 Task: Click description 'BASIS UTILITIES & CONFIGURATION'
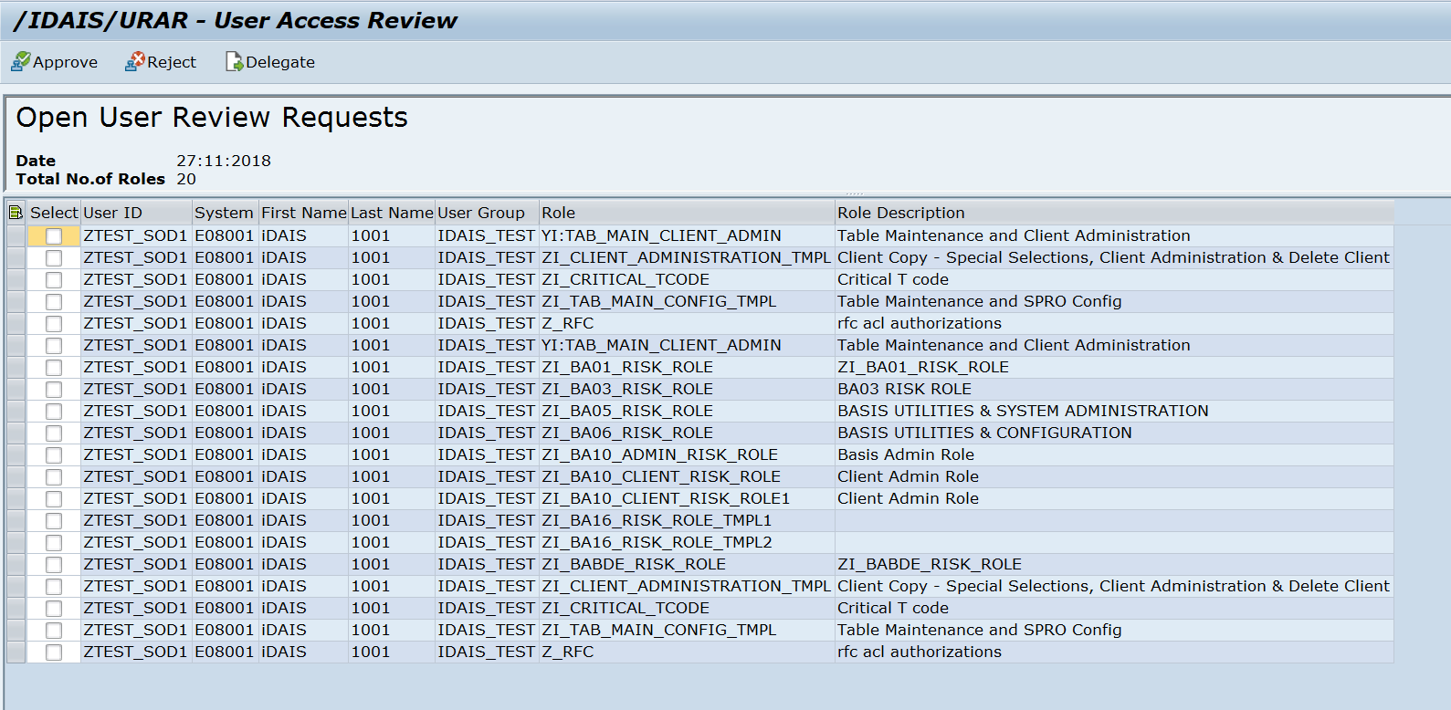984,433
